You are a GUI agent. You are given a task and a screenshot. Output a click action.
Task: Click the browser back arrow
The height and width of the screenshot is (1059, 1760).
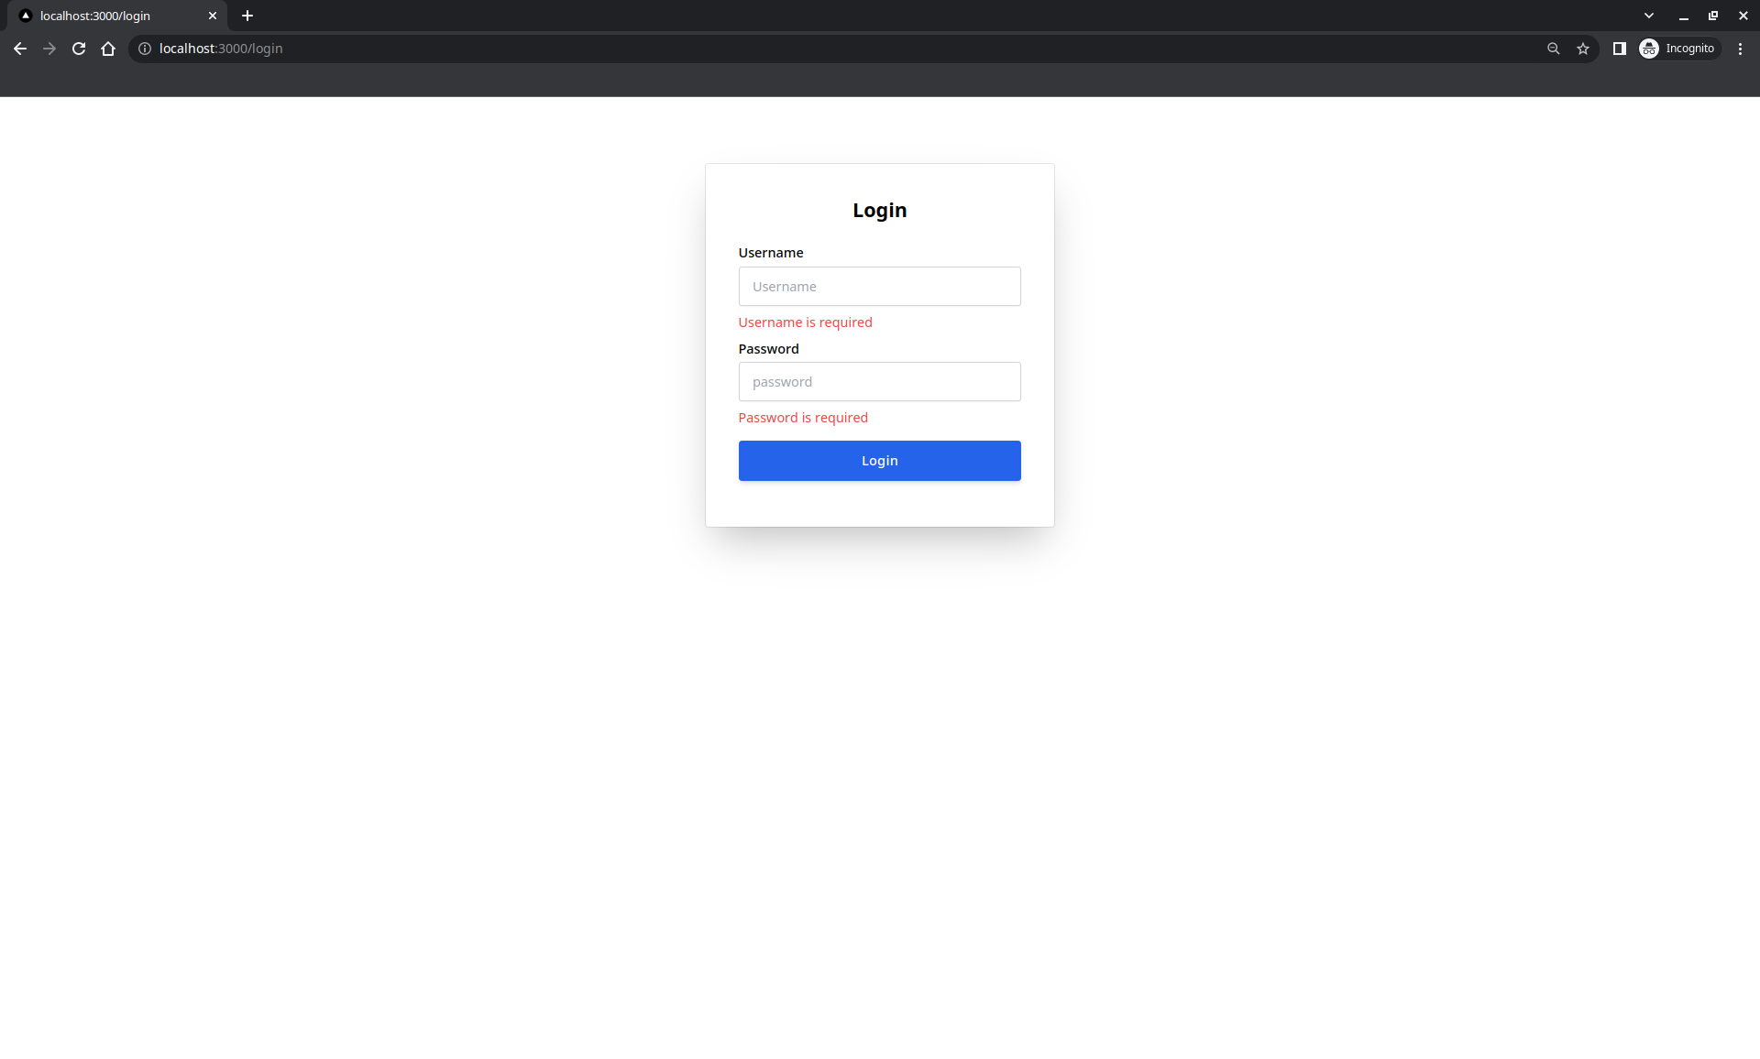pyautogui.click(x=20, y=49)
